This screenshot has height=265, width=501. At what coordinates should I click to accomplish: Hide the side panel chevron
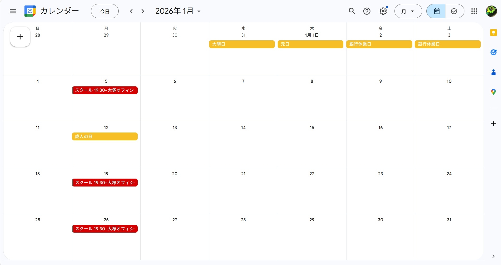(493, 256)
